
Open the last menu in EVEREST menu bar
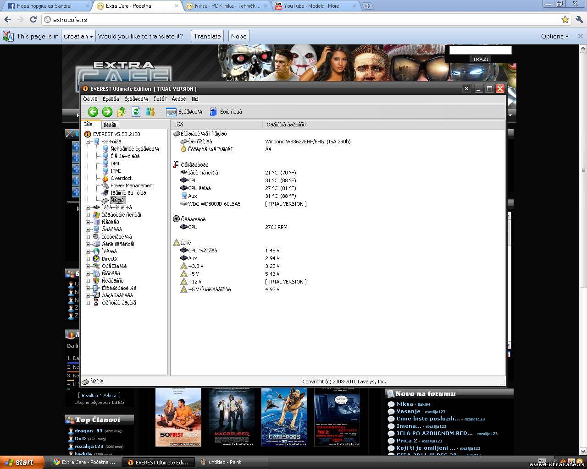click(x=195, y=99)
